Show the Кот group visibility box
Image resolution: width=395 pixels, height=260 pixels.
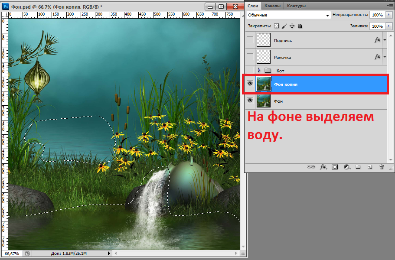tap(250, 70)
